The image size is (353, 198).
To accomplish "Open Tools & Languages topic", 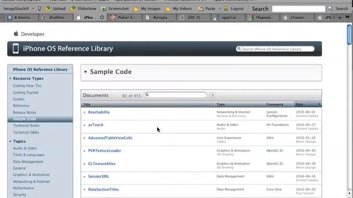I will 29,155.
